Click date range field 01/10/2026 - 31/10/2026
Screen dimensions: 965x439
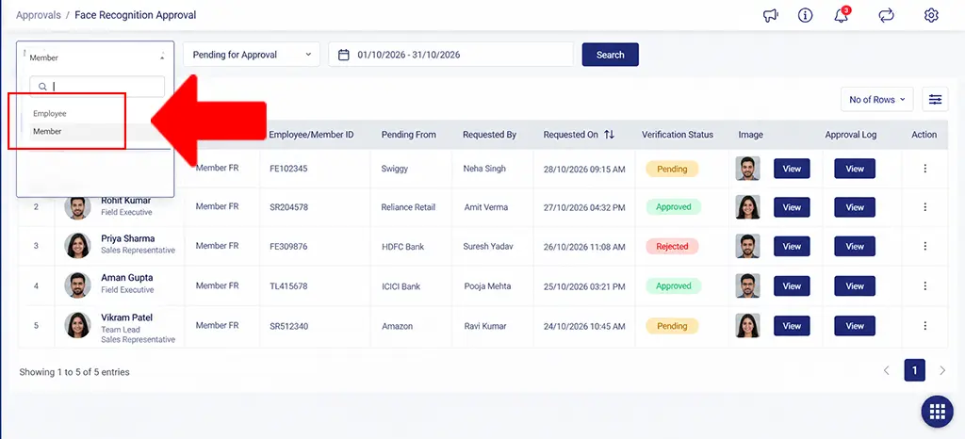[x=450, y=55]
